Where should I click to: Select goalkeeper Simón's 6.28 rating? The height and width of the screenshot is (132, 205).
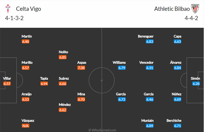pyautogui.click(x=196, y=84)
